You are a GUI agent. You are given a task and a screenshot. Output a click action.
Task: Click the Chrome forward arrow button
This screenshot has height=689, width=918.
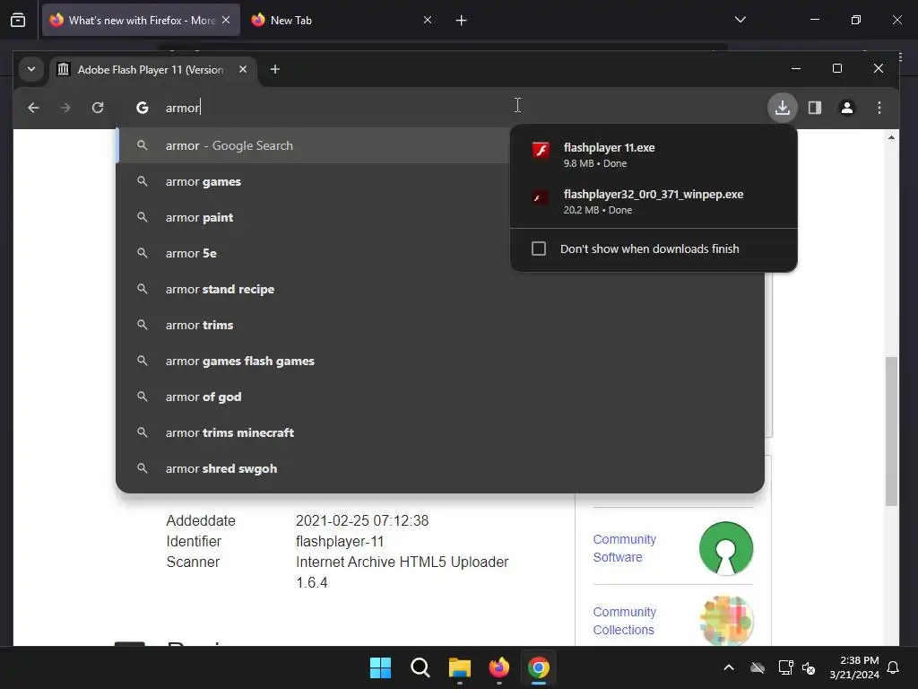coord(65,108)
